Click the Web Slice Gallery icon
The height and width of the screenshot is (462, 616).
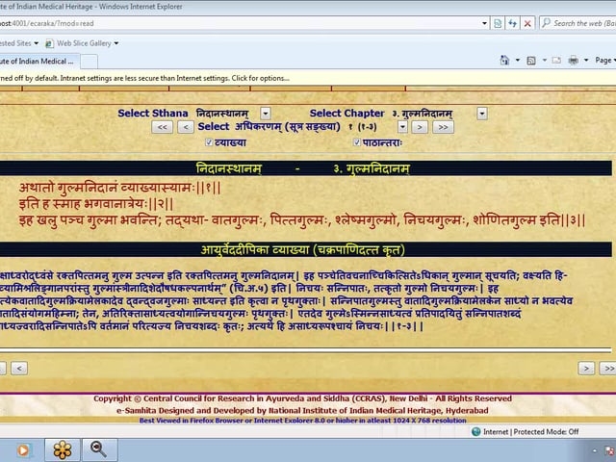tap(49, 43)
